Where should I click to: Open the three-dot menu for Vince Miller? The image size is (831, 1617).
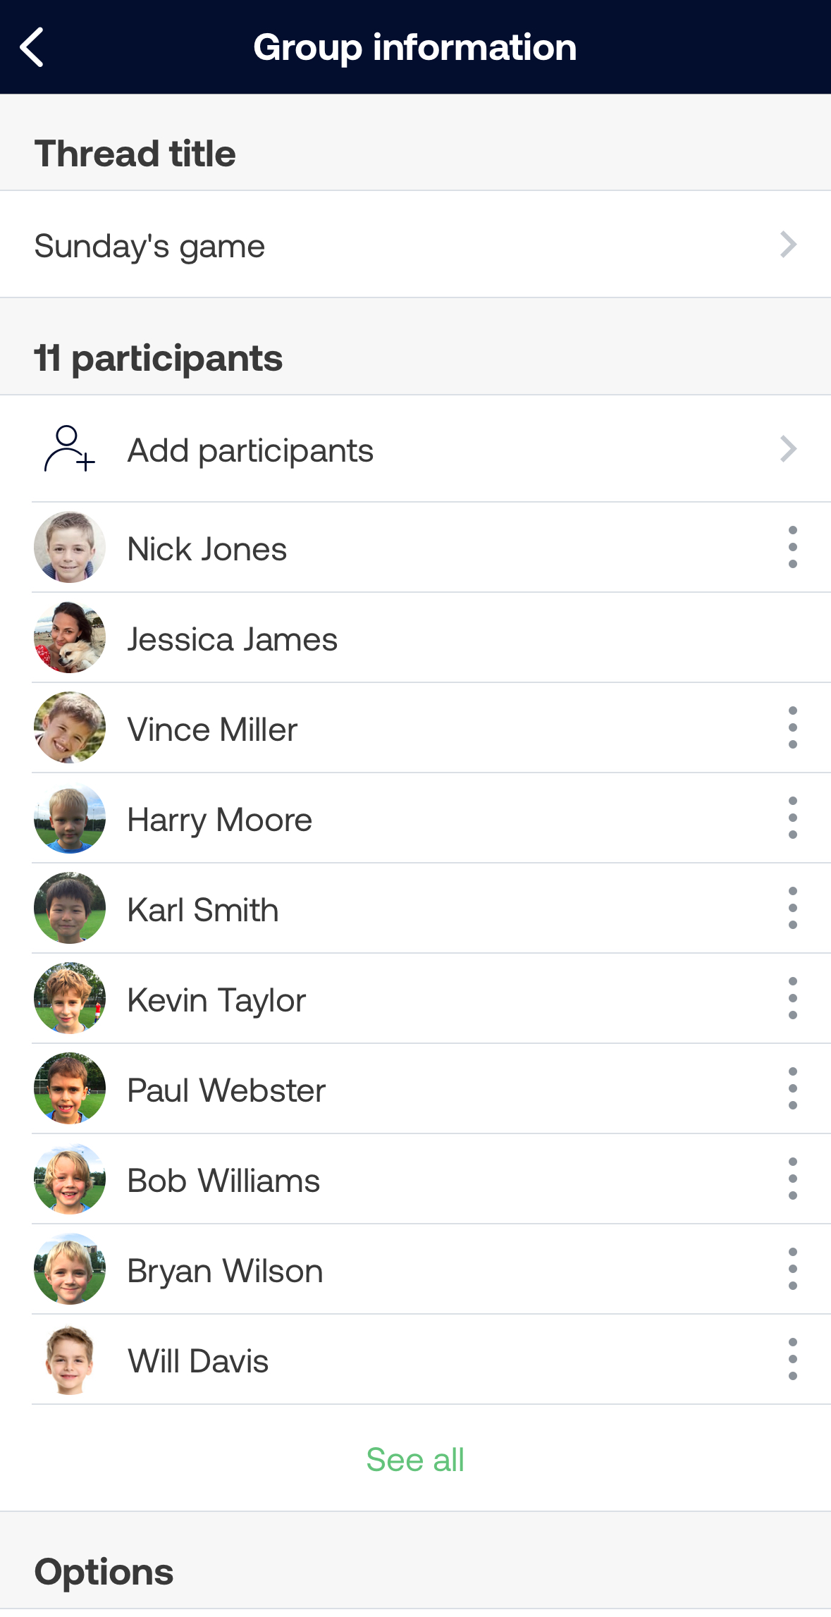[x=792, y=727]
